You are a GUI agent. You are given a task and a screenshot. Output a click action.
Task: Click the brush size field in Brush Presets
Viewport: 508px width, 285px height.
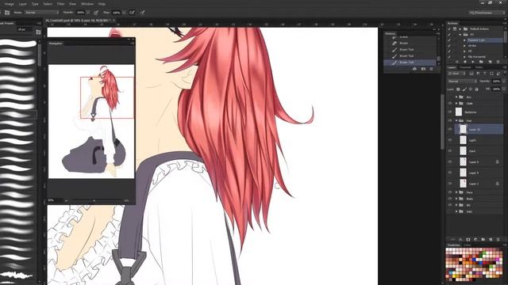pos(25,30)
